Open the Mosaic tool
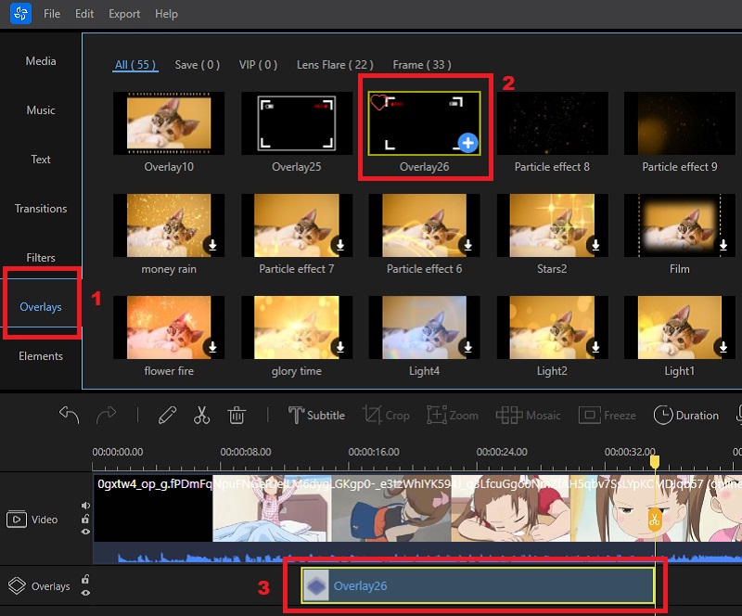The height and width of the screenshot is (616, 742). [x=529, y=415]
